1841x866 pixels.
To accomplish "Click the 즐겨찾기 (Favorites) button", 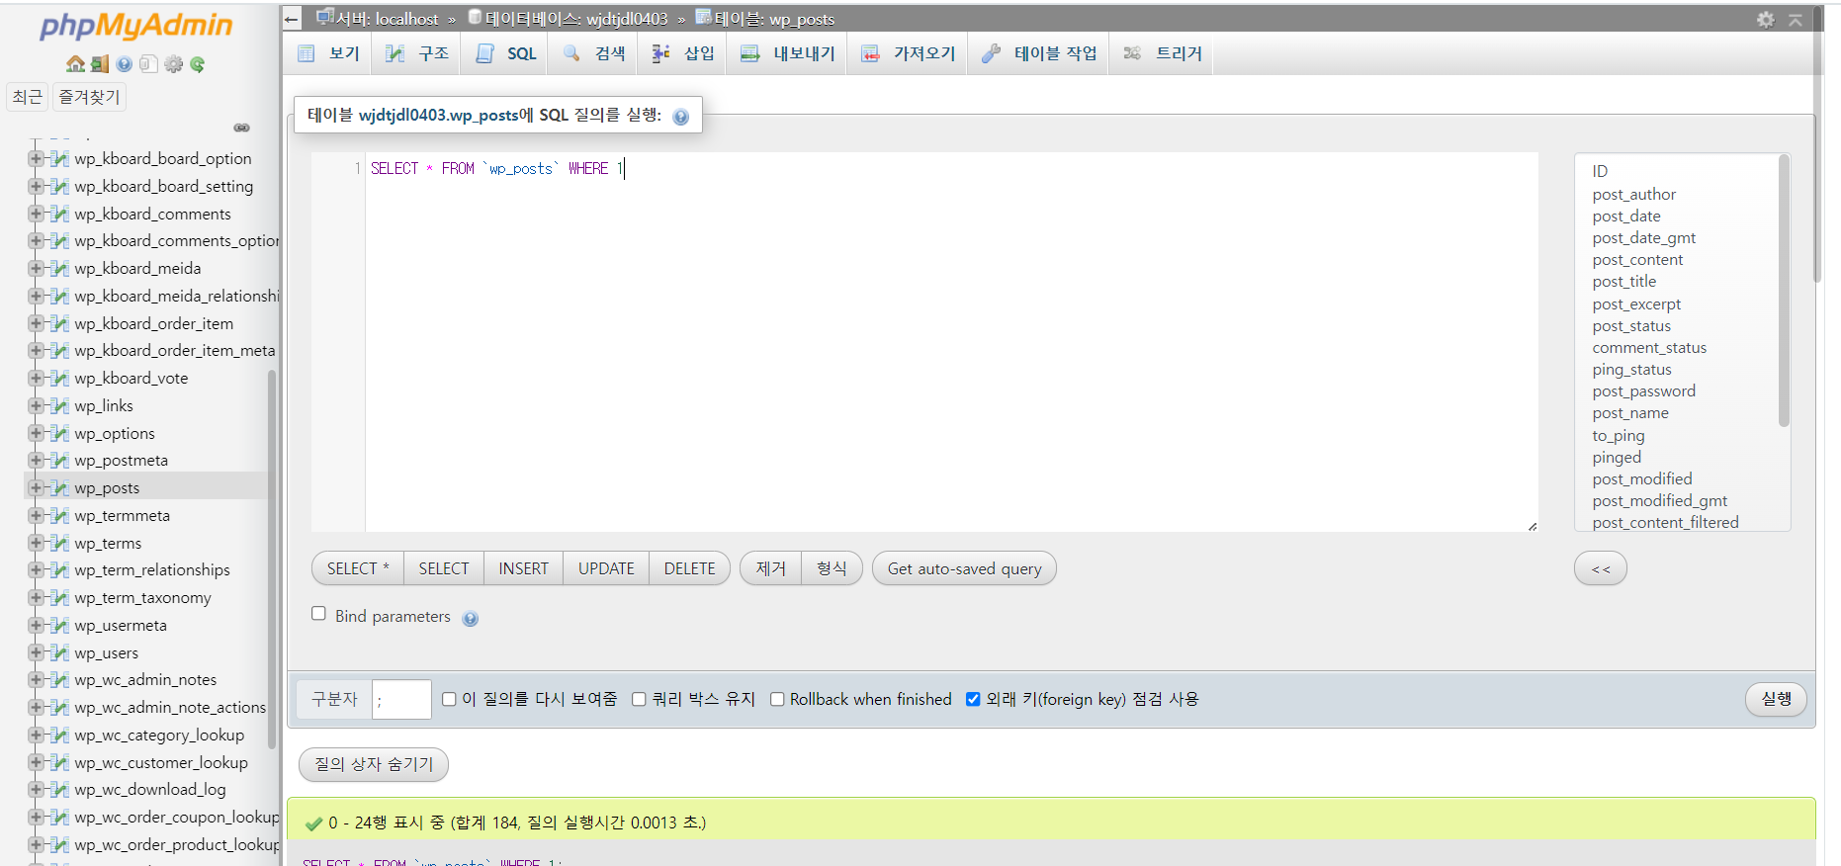I will point(89,97).
